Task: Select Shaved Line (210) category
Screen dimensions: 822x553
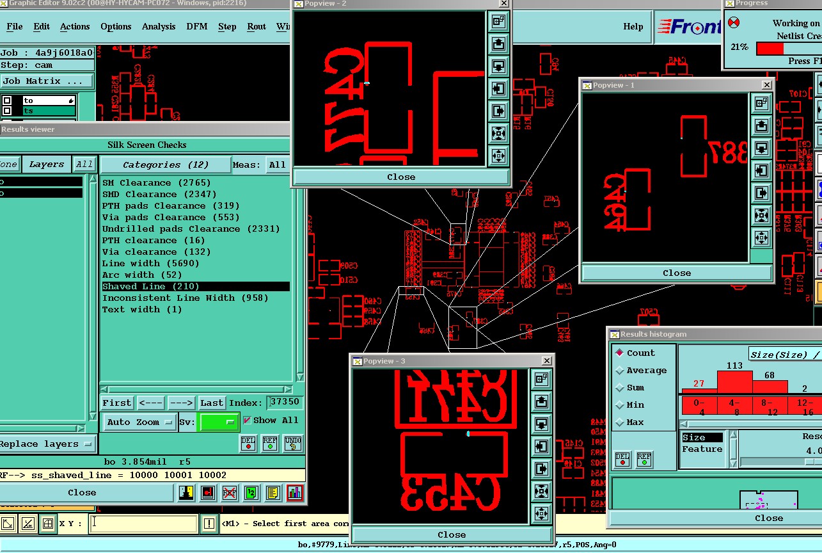Action: click(x=196, y=286)
